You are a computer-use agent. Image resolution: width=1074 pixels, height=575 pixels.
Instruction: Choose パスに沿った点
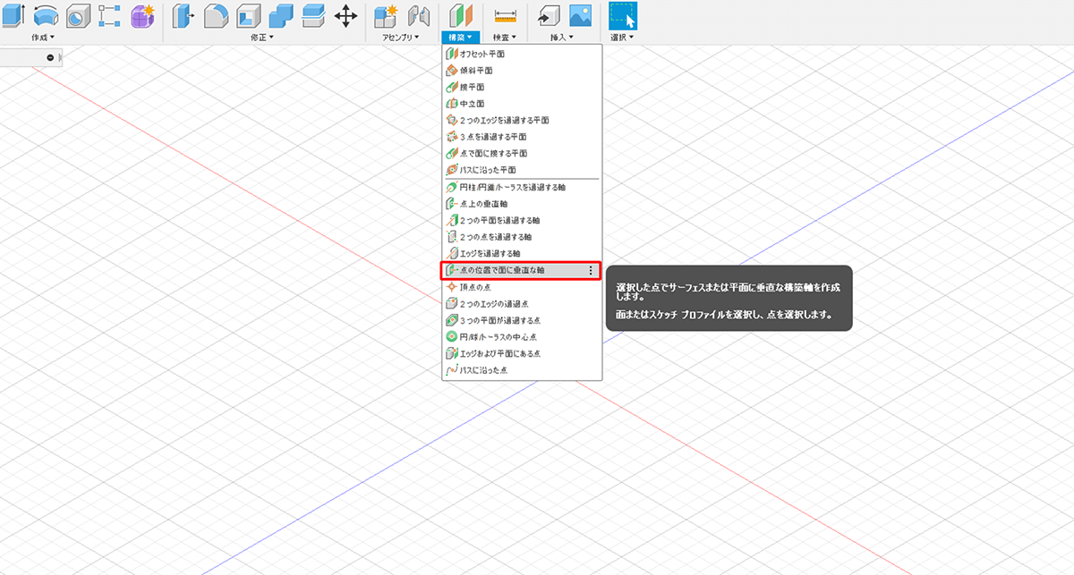click(x=522, y=369)
